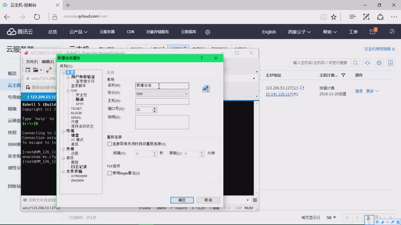
Task: Click the 登录 link in the host row
Action: pos(359,91)
